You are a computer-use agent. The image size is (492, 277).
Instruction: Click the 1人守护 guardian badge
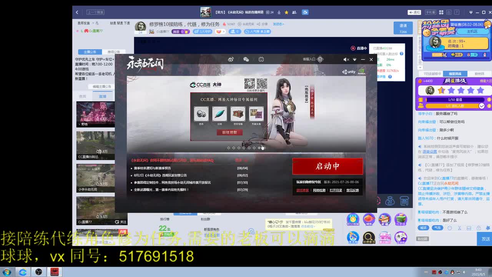click(x=203, y=32)
